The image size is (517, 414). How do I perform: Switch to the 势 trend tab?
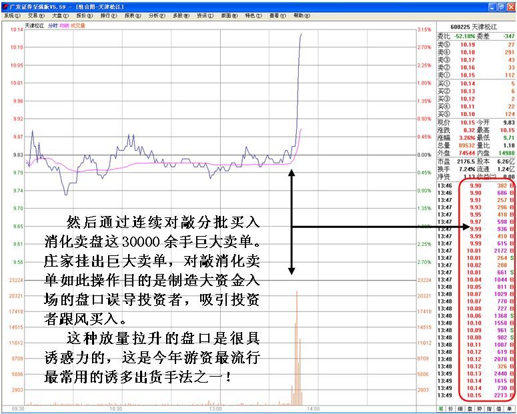480,409
